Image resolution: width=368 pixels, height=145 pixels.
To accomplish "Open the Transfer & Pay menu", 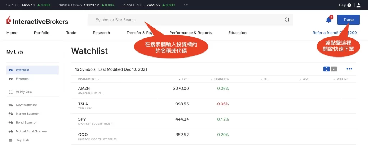I will pos(140,33).
